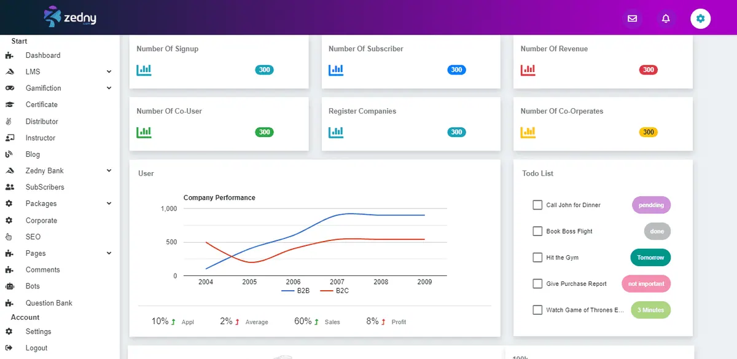Click the Instructor teacher icon

tap(9, 138)
